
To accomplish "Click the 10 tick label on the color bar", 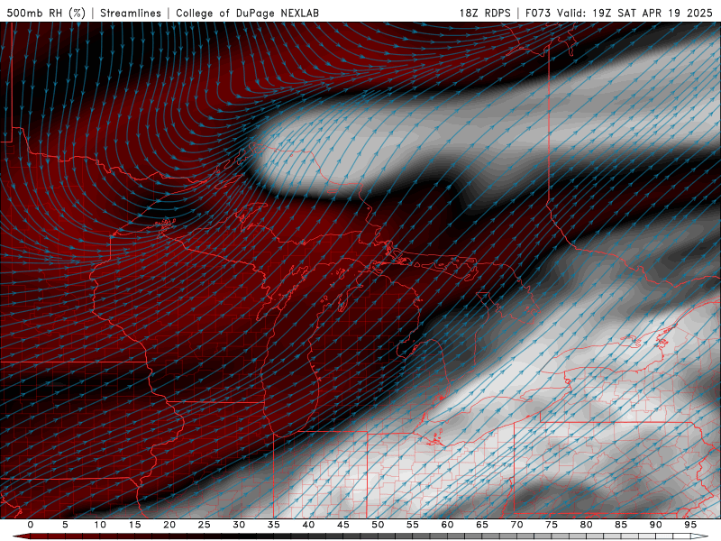I will tap(100, 525).
